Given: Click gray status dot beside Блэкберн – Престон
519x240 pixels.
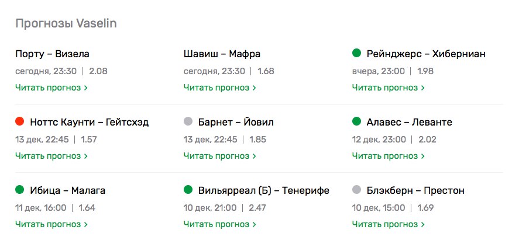Looking at the screenshot, I should 357,190.
